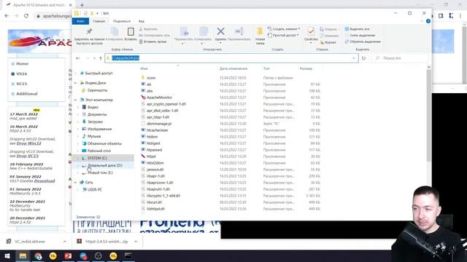The height and width of the screenshot is (262, 467).
Task: Click the PowerPoint taskbar icon
Action: pos(68,255)
